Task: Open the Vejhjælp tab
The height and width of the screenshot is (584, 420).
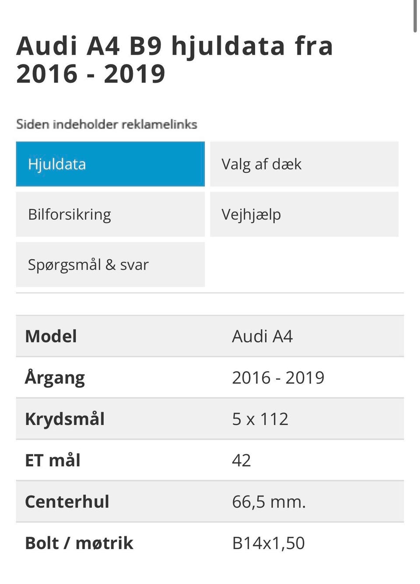Action: click(304, 215)
